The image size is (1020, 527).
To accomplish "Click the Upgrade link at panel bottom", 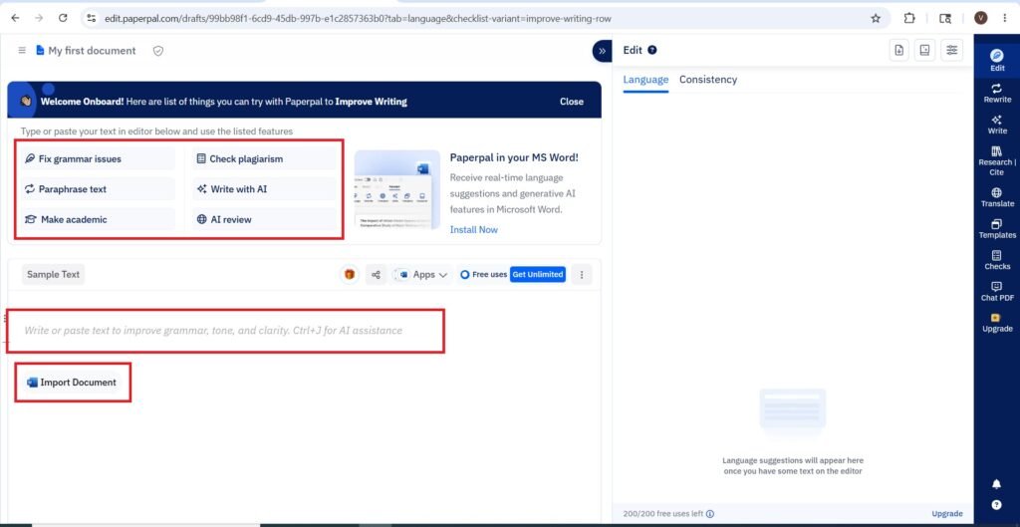I will pyautogui.click(x=947, y=513).
